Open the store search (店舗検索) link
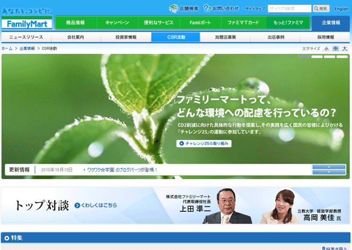Image resolution: width=352 pixels, height=250 pixels. (x=184, y=8)
